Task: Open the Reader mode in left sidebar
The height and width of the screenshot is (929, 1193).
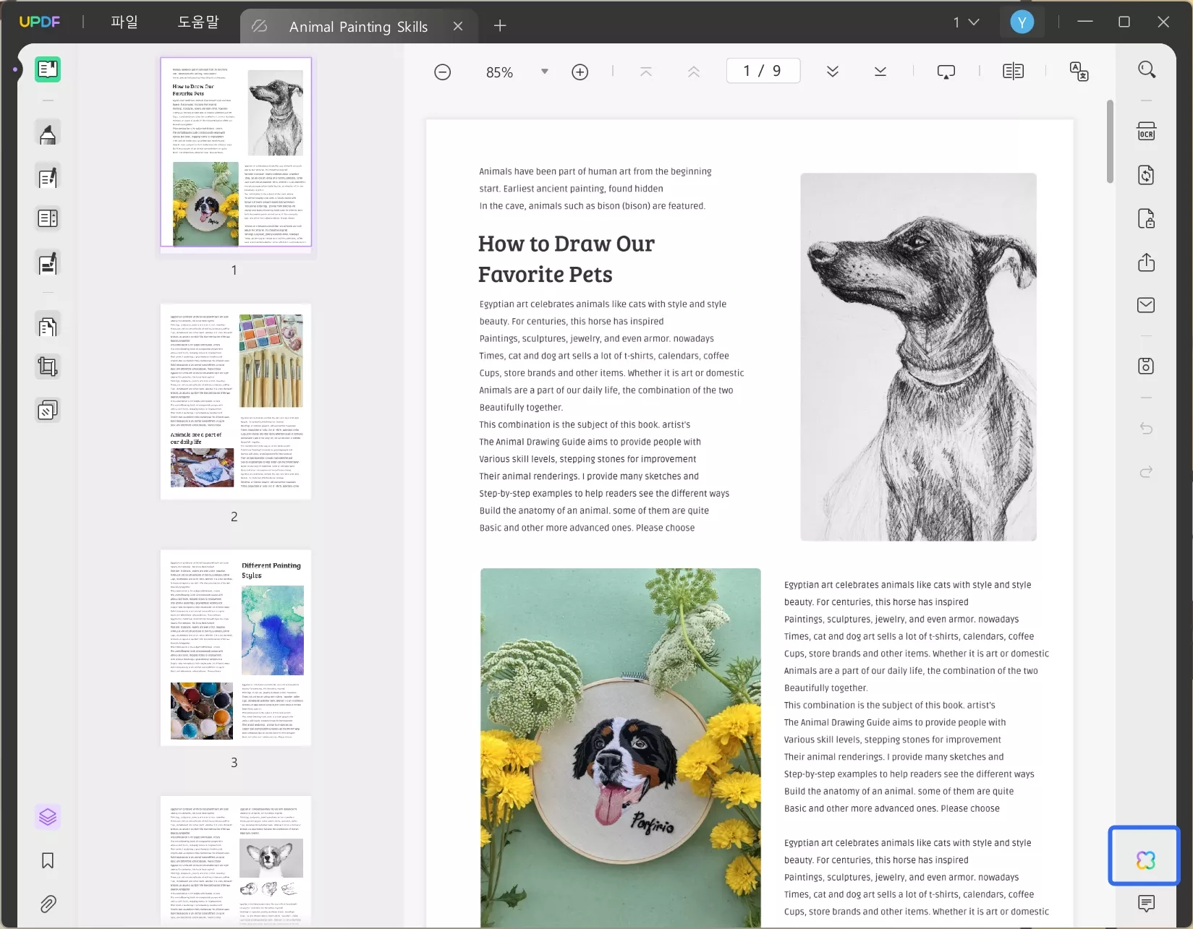Action: [x=48, y=69]
